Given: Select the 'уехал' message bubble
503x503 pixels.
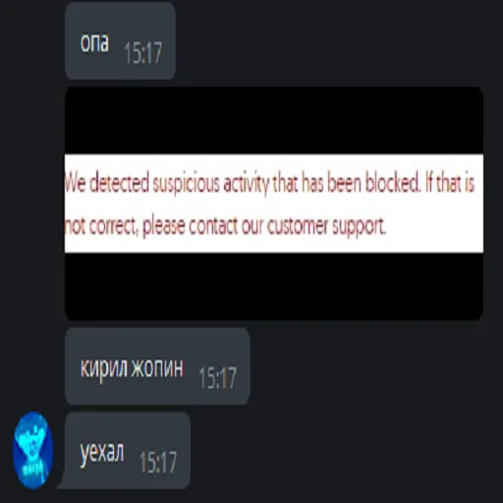Looking at the screenshot, I should pyautogui.click(x=128, y=451).
